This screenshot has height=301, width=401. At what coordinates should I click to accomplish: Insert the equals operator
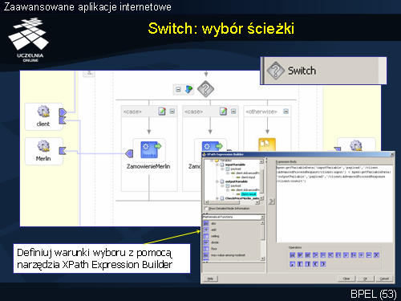point(346,255)
